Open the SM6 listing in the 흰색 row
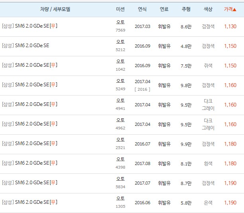 30,163
